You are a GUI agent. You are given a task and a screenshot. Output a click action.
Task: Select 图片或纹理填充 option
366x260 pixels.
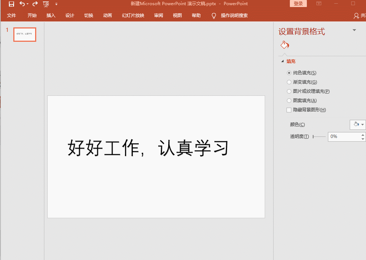pyautogui.click(x=289, y=91)
